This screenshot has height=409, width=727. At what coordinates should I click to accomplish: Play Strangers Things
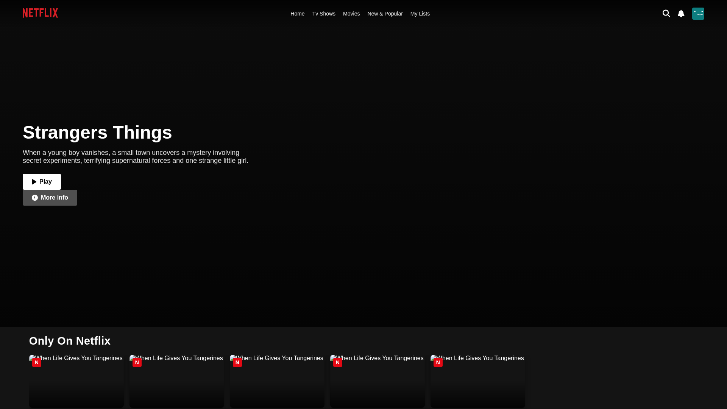coord(42,182)
